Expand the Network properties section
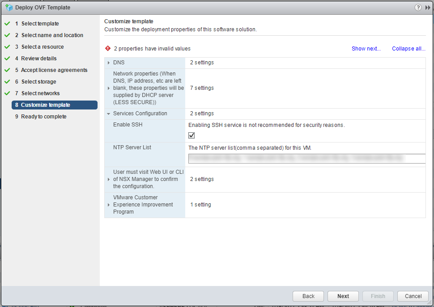Image resolution: width=434 pixels, height=307 pixels. pos(109,88)
